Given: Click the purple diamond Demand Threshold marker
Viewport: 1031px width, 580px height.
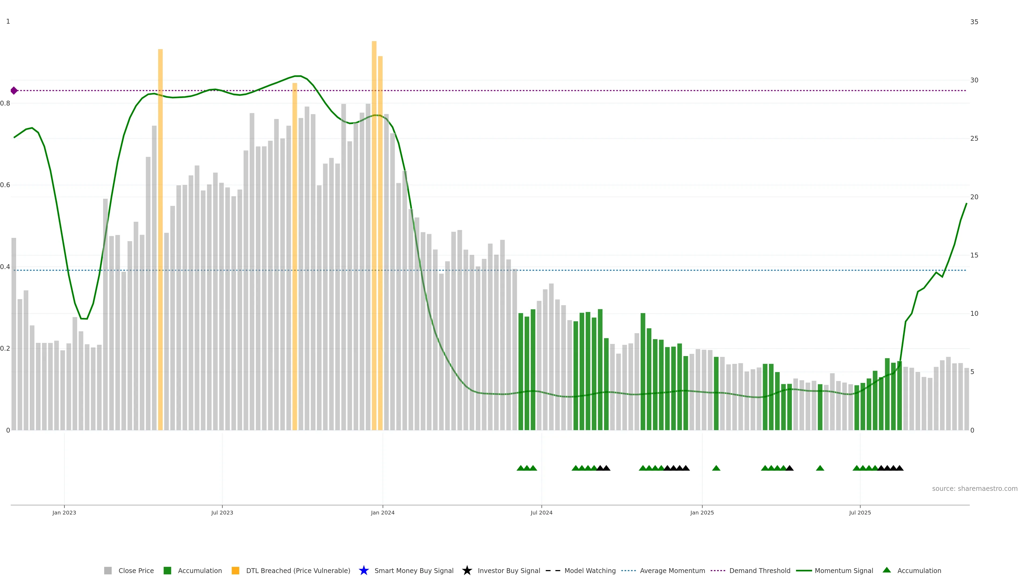Looking at the screenshot, I should tap(14, 90).
